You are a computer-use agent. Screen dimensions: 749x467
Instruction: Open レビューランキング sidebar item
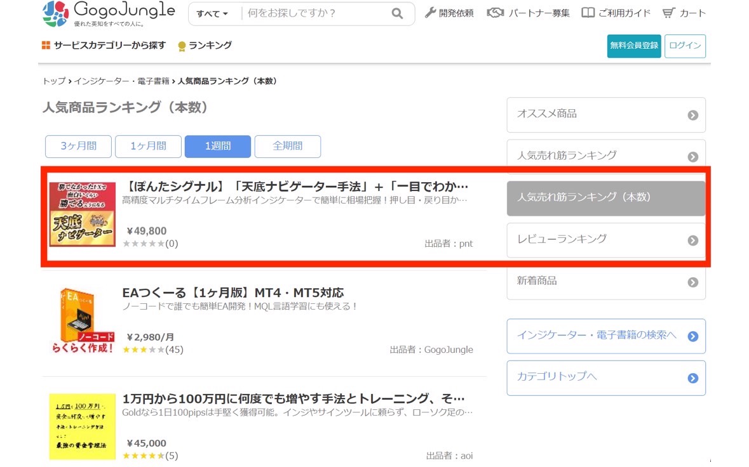(x=605, y=240)
